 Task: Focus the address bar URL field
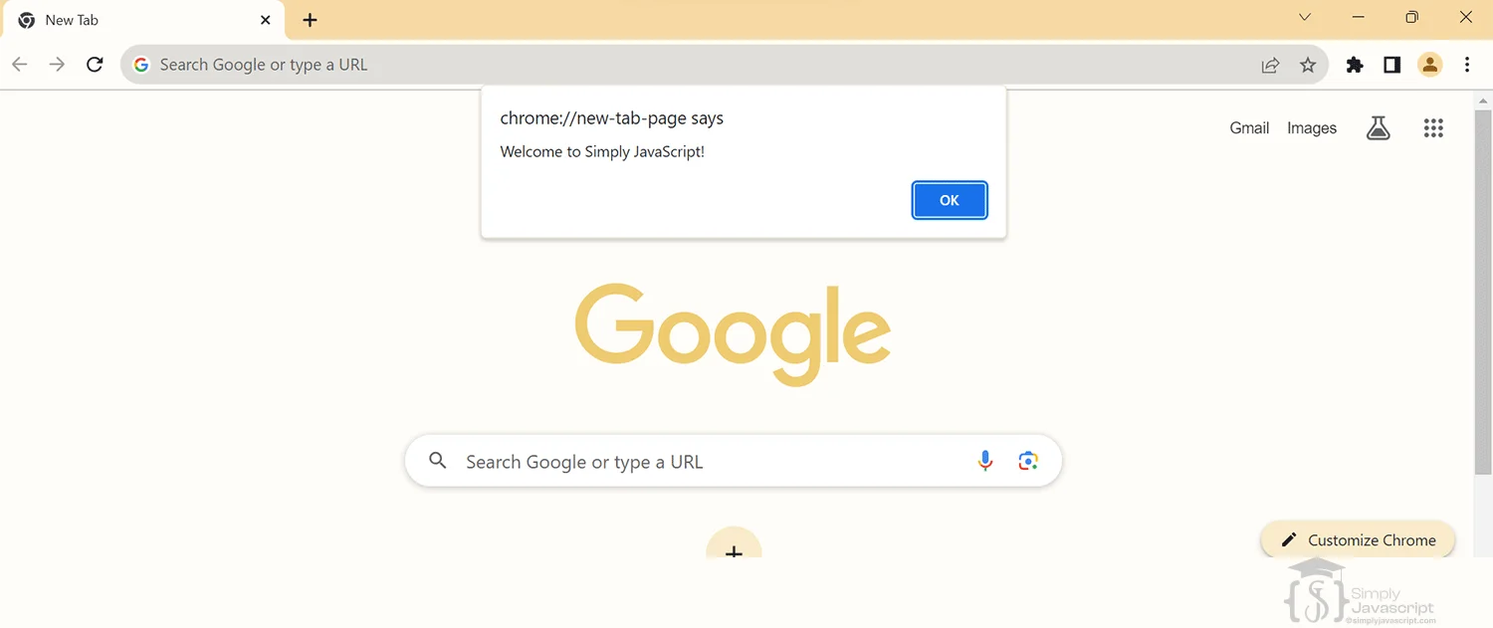pyautogui.click(x=687, y=65)
